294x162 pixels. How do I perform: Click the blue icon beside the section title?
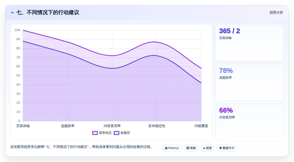pyautogui.click(x=12, y=13)
